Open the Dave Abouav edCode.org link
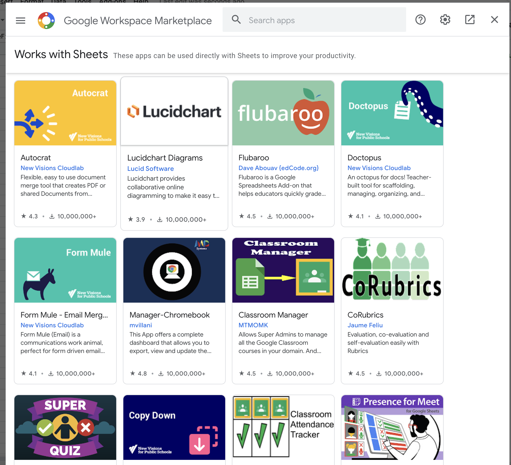The image size is (511, 465). (x=278, y=168)
